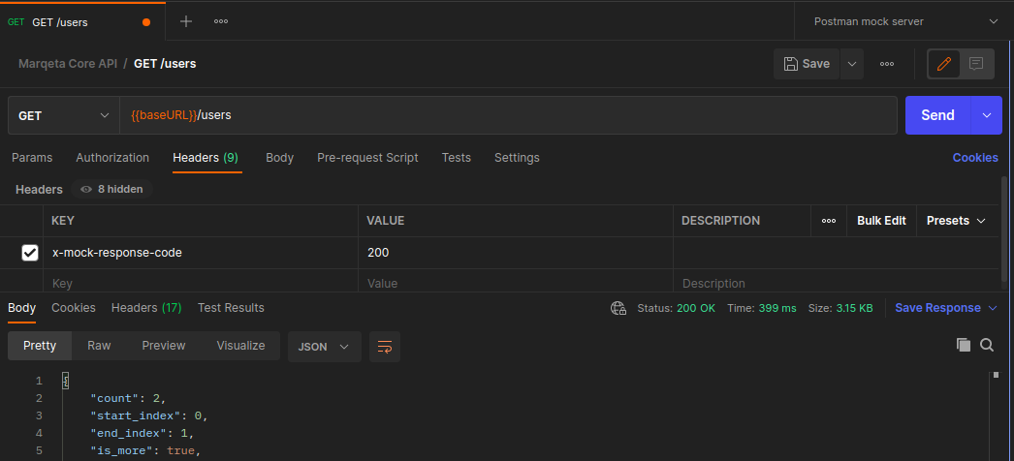Click the tab overflow options ellipsis icon
Viewport: 1014px width, 461px height.
click(x=221, y=21)
